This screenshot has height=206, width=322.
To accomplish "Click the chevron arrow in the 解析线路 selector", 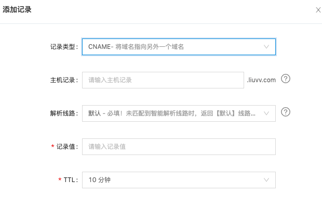I will click(266, 113).
